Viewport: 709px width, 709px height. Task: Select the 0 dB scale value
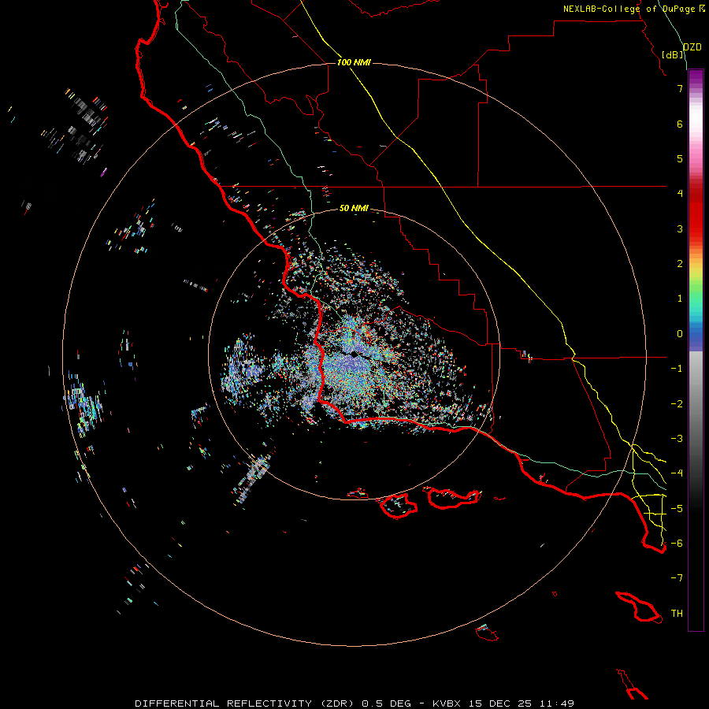680,334
